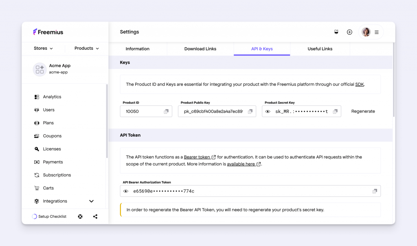Switch to the Information tab
Screen dimensions: 417x246
click(x=138, y=49)
